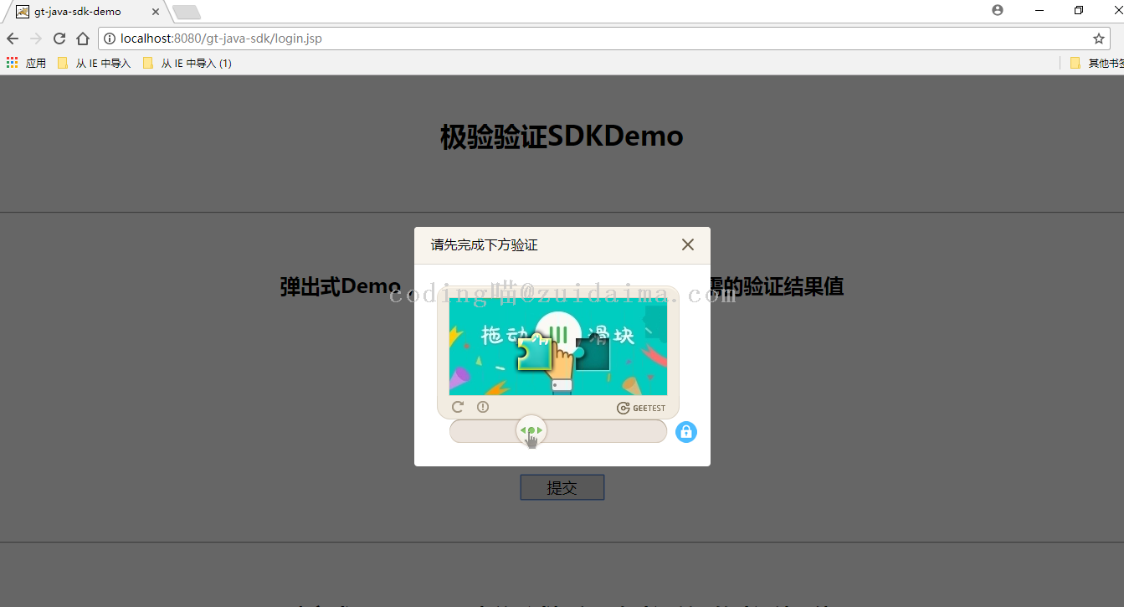Open the 从 IE 中导入 (1) bookmark folder
Image resolution: width=1124 pixels, height=607 pixels.
point(187,63)
